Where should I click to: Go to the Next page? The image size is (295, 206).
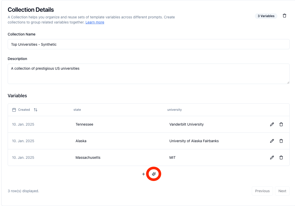pos(282,191)
